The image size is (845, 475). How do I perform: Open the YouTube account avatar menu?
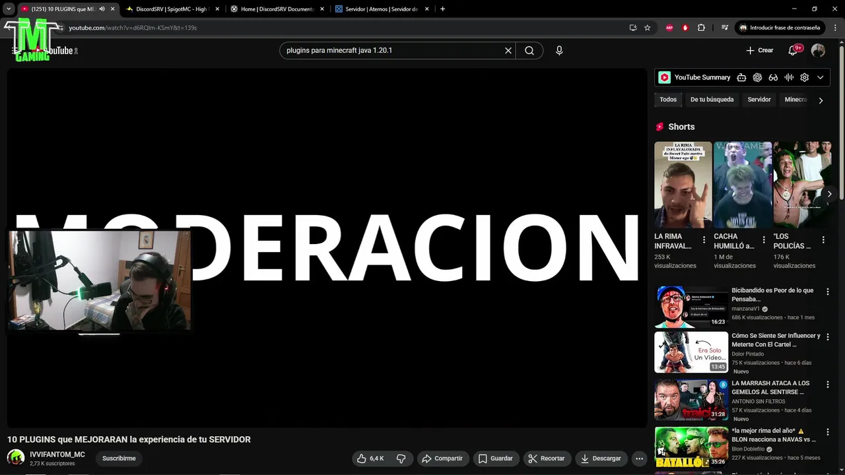(x=818, y=51)
